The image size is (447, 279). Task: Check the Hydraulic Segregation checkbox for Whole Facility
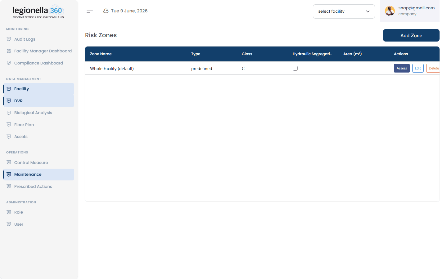tap(295, 68)
